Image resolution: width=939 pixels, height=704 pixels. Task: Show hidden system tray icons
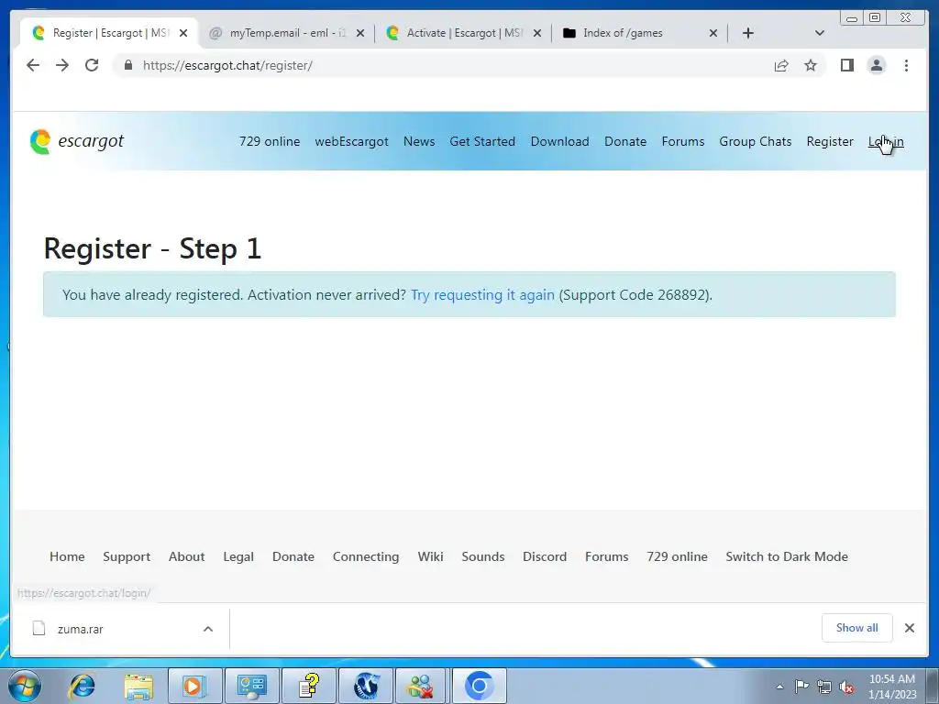point(779,686)
